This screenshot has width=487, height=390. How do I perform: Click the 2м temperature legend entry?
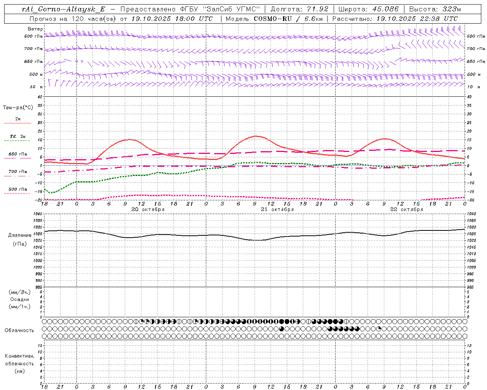18,119
